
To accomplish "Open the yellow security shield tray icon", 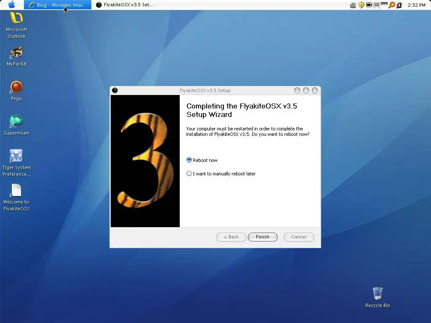I will (x=361, y=5).
